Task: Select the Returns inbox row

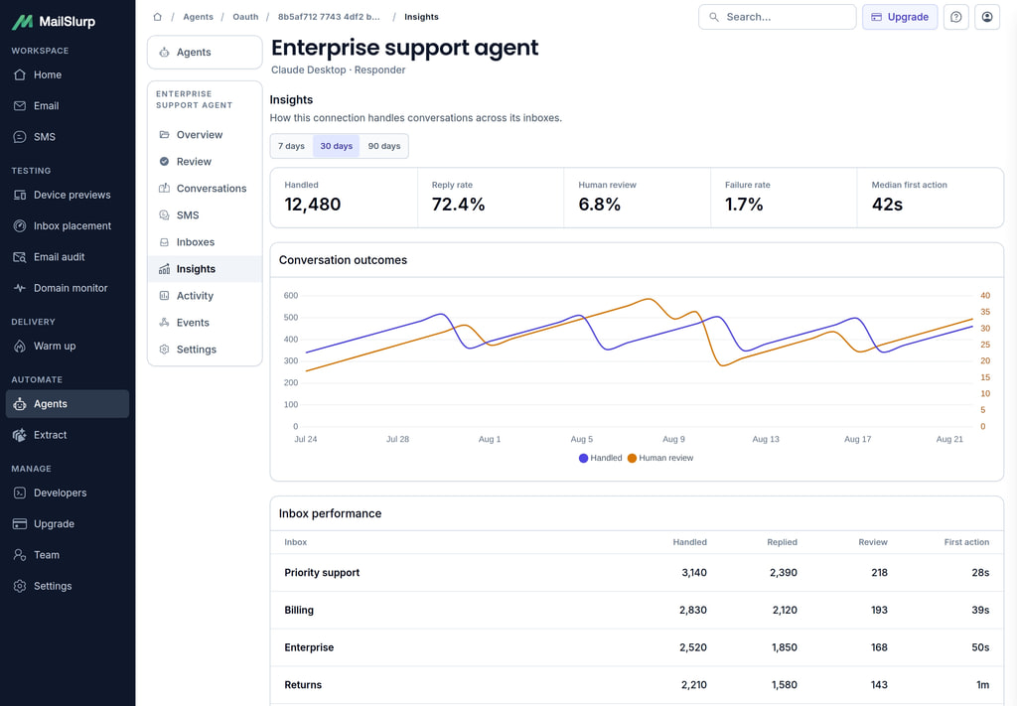Action: 637,684
